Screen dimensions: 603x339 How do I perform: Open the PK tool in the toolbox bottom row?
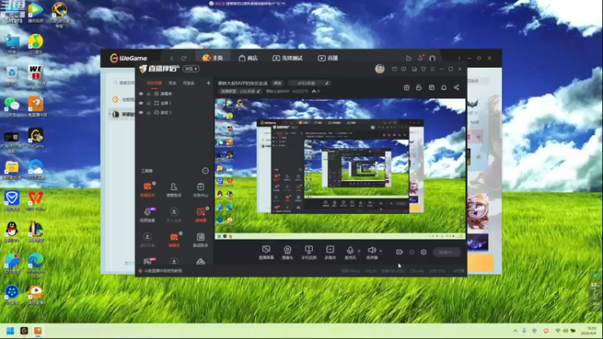point(148,261)
